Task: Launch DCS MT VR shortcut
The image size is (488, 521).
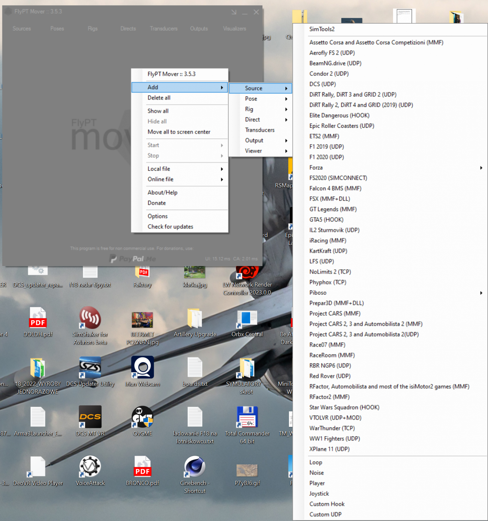Action: pos(90,417)
